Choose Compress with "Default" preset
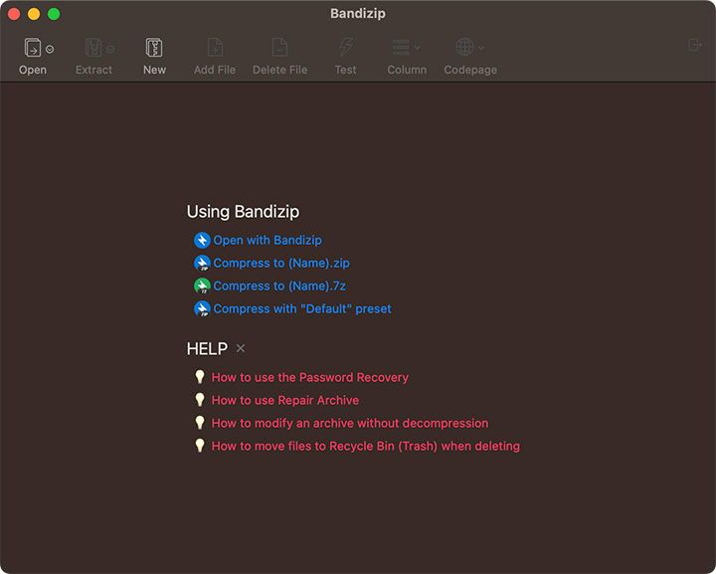 [302, 309]
